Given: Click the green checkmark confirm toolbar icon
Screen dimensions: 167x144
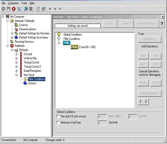Looking at the screenshot, I should 3,9.
